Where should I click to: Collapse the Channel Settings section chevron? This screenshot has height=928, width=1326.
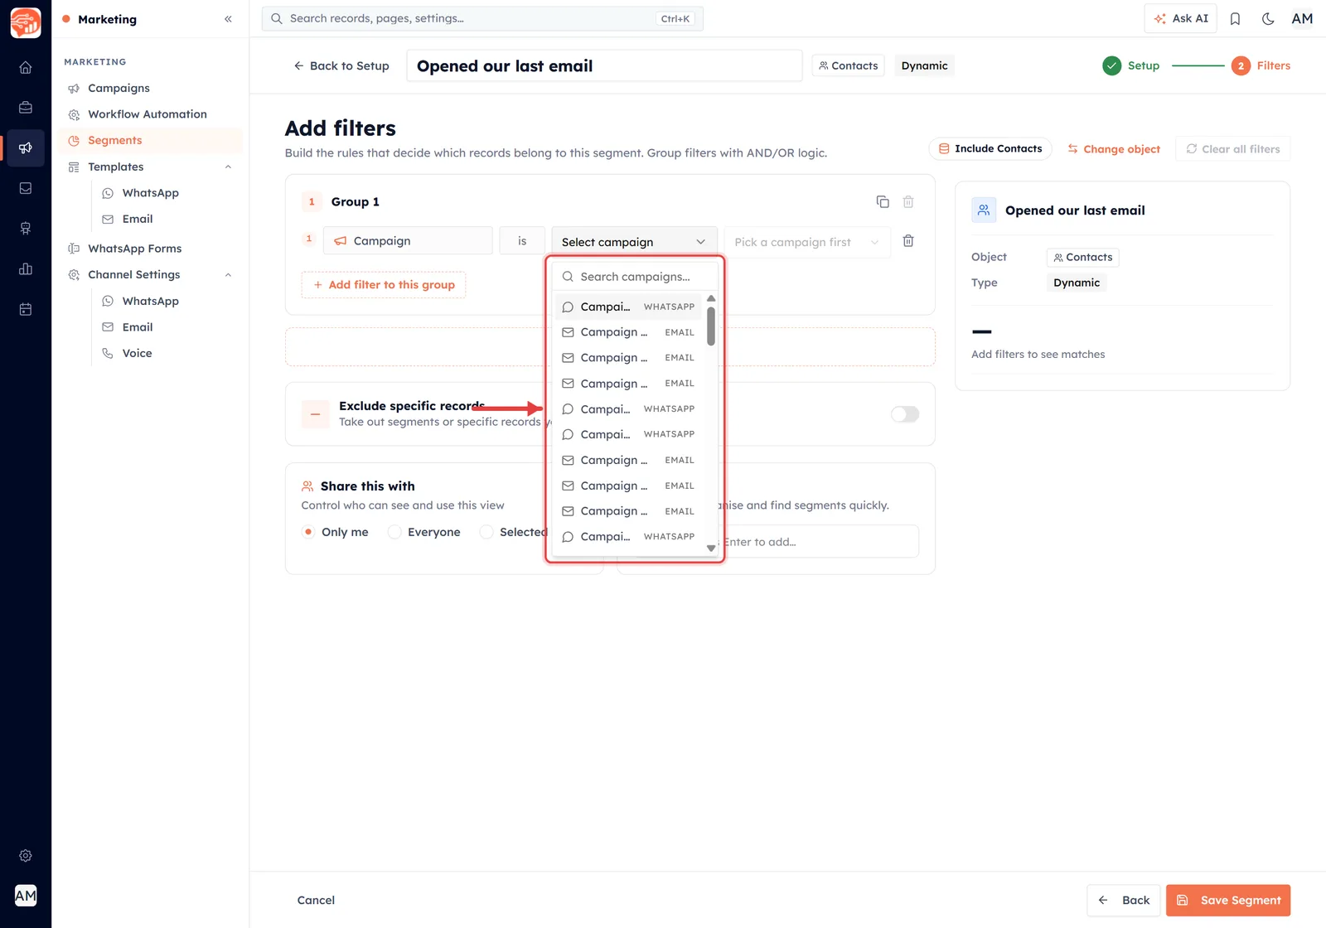coord(228,274)
